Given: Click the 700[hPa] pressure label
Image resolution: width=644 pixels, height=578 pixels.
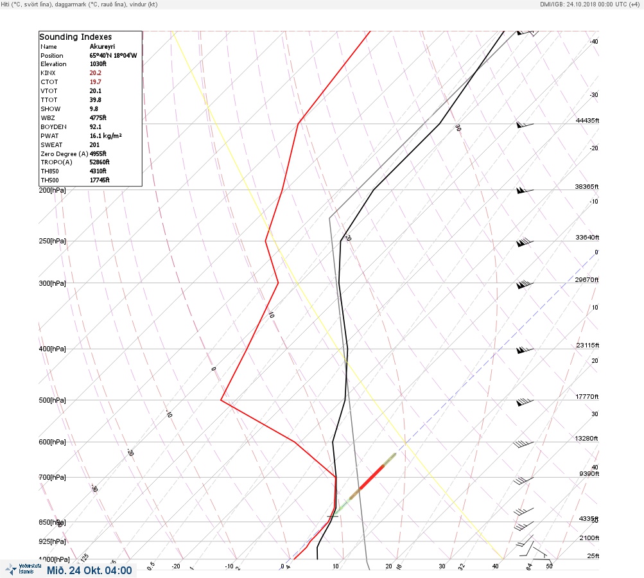Looking at the screenshot, I should click(x=52, y=477).
